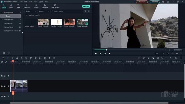185x104 pixels.
Task: Switch to the Transitions tab
Action: click(x=27, y=6)
